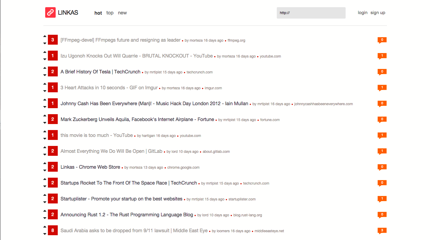
Task: Upvote A Brief History Of Tesla
Action: tap(45, 68)
